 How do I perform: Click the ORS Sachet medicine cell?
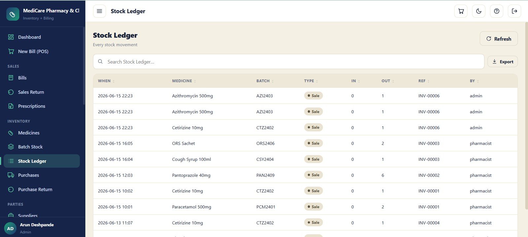point(183,143)
